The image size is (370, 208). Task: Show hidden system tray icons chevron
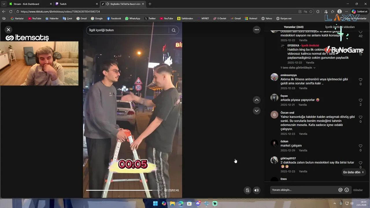[x=335, y=203]
